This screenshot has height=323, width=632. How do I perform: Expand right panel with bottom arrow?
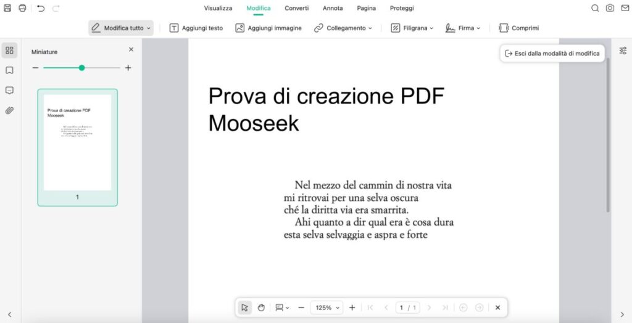pyautogui.click(x=622, y=314)
